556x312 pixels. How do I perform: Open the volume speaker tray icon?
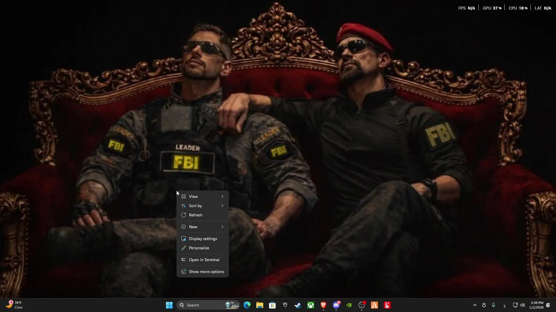pyautogui.click(x=522, y=305)
